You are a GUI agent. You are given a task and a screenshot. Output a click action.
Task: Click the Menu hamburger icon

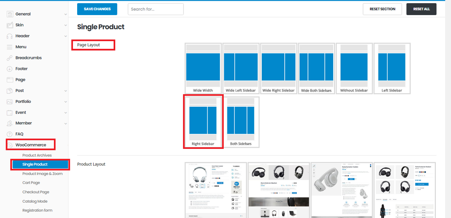[10, 47]
